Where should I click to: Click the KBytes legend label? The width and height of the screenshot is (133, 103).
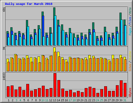point(130,92)
